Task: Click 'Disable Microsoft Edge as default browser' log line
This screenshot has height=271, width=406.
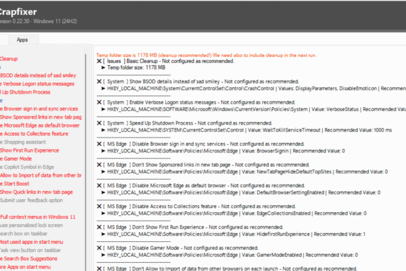Action: click(201, 186)
